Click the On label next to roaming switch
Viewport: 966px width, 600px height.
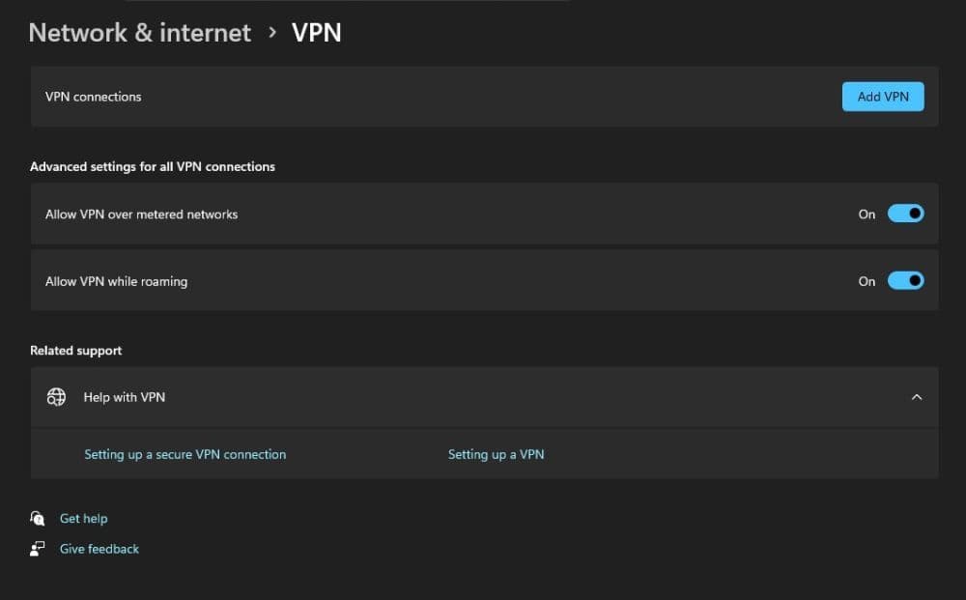click(x=867, y=281)
